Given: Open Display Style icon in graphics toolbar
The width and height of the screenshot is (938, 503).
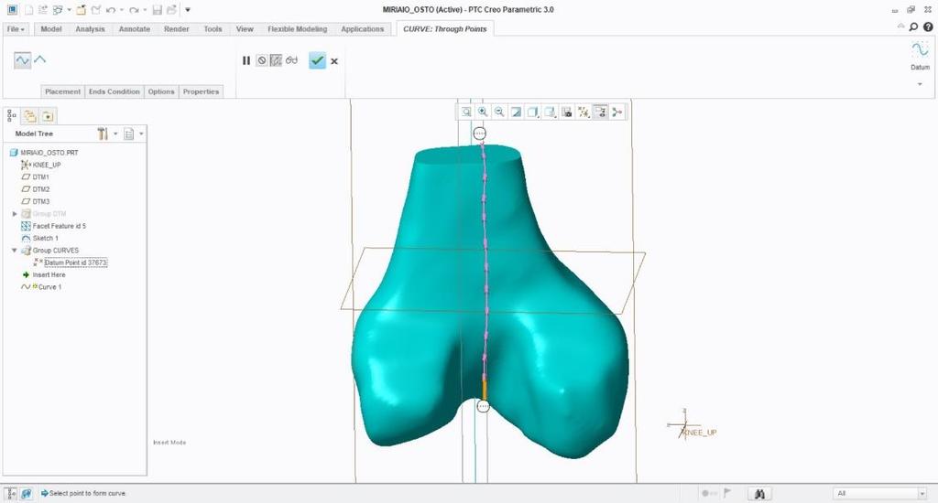Looking at the screenshot, I should coord(532,112).
